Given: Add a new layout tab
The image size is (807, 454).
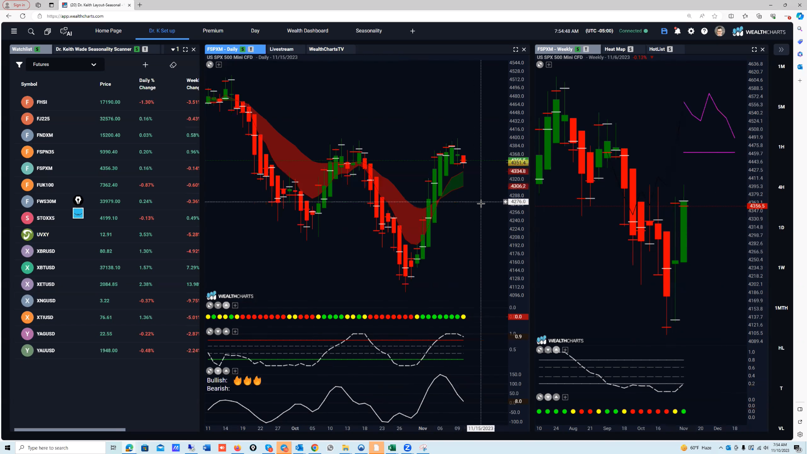Looking at the screenshot, I should (x=413, y=31).
